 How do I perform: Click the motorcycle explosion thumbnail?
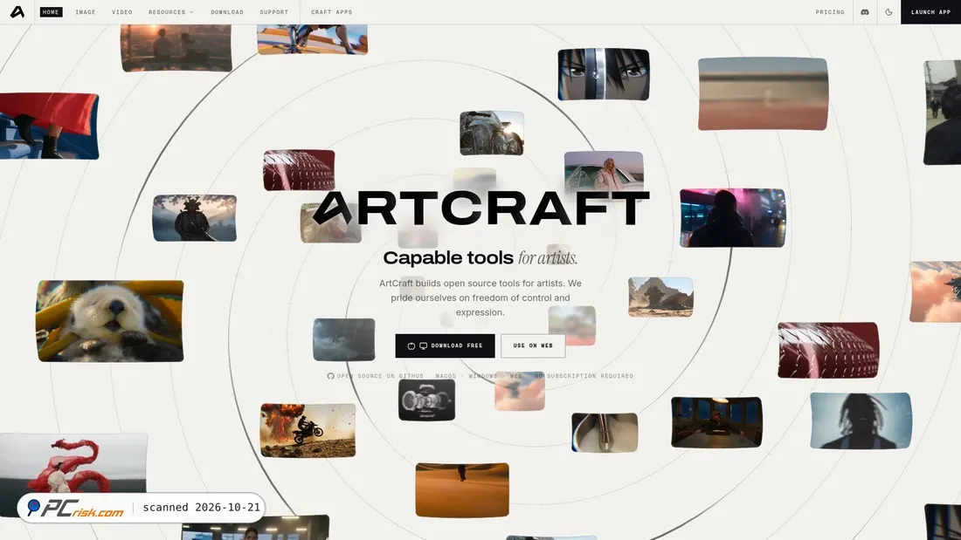[x=308, y=430]
